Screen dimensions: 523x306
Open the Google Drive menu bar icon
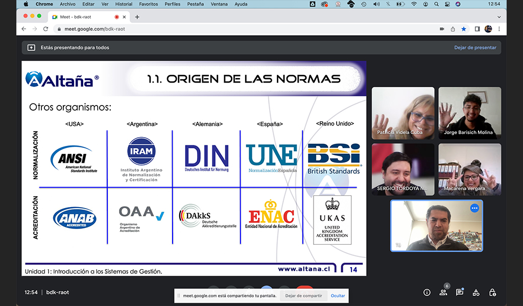[x=313, y=4]
